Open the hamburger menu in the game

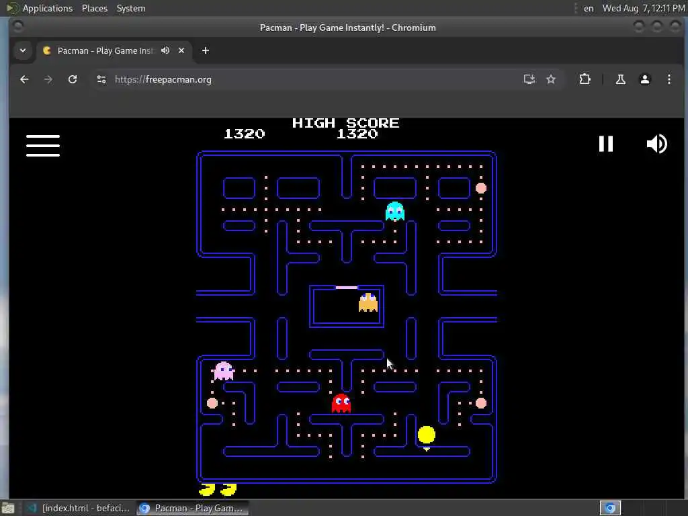[x=43, y=146]
